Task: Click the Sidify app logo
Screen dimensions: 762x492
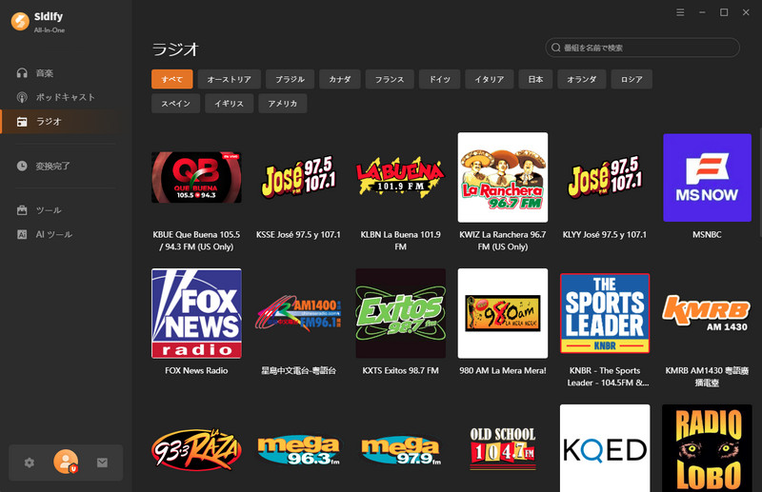Action: tap(19, 21)
